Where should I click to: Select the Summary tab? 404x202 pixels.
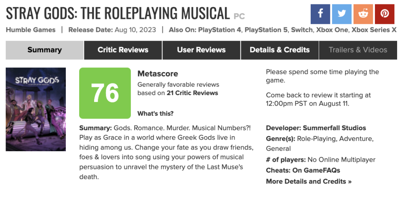point(44,50)
